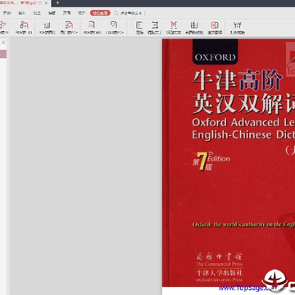
Task: Open the sixth menu tab (保护)
Action: point(82,13)
